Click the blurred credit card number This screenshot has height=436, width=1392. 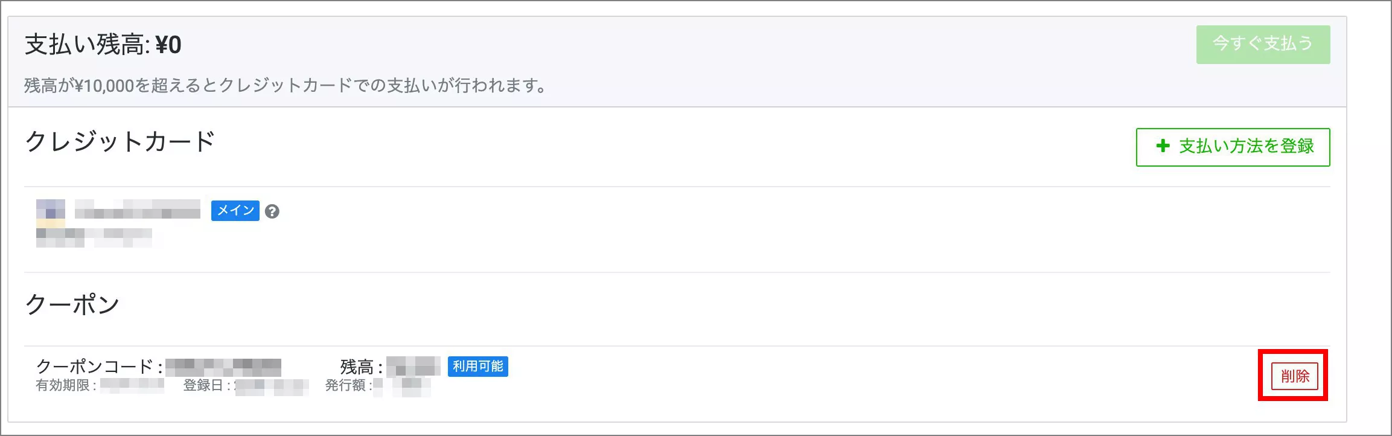(138, 210)
